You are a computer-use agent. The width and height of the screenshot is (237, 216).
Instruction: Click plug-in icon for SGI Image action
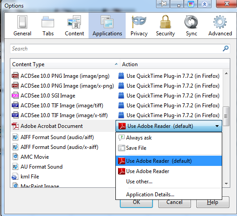(121, 95)
